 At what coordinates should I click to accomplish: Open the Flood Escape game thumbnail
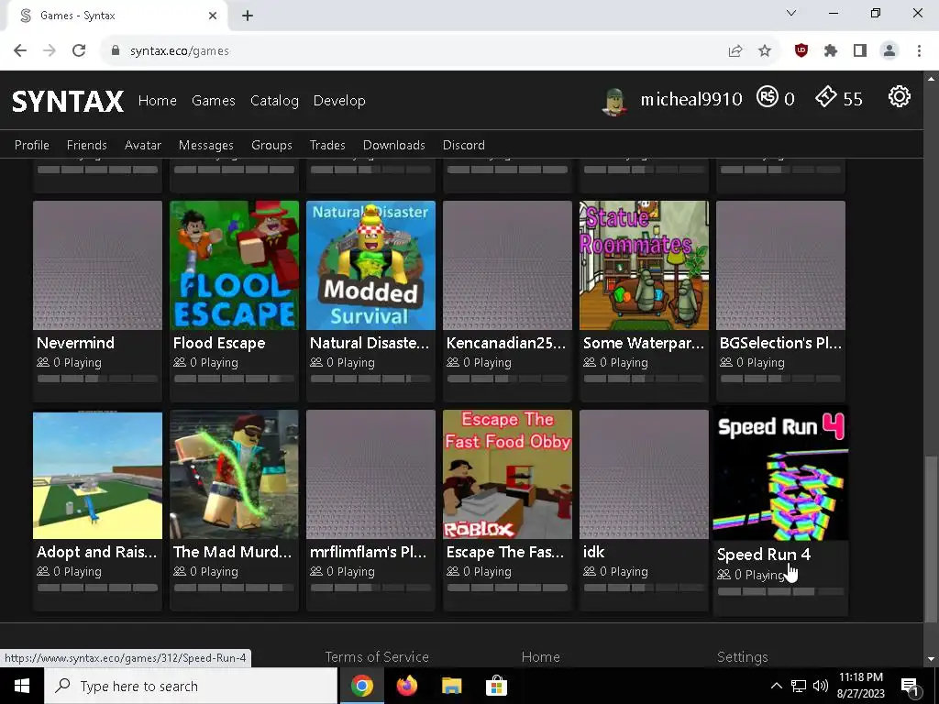[x=234, y=265]
